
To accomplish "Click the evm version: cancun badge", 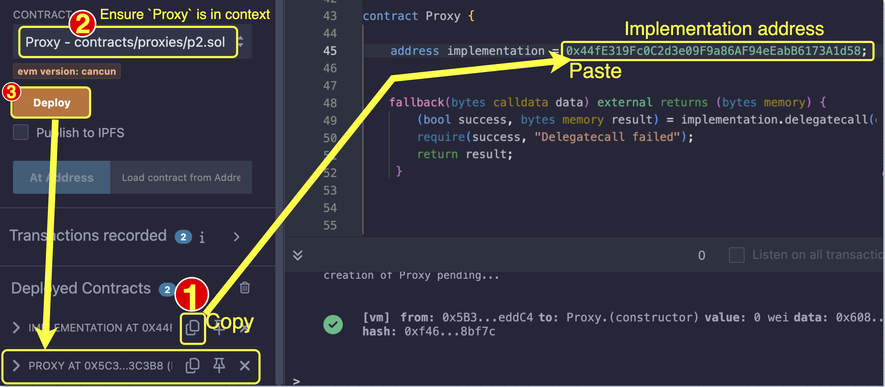I will coord(66,71).
